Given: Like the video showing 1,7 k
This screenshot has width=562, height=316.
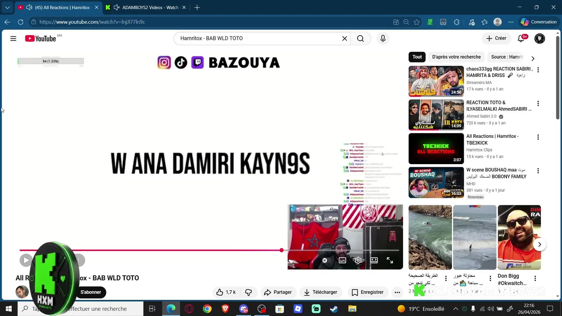Looking at the screenshot, I should coord(226,292).
